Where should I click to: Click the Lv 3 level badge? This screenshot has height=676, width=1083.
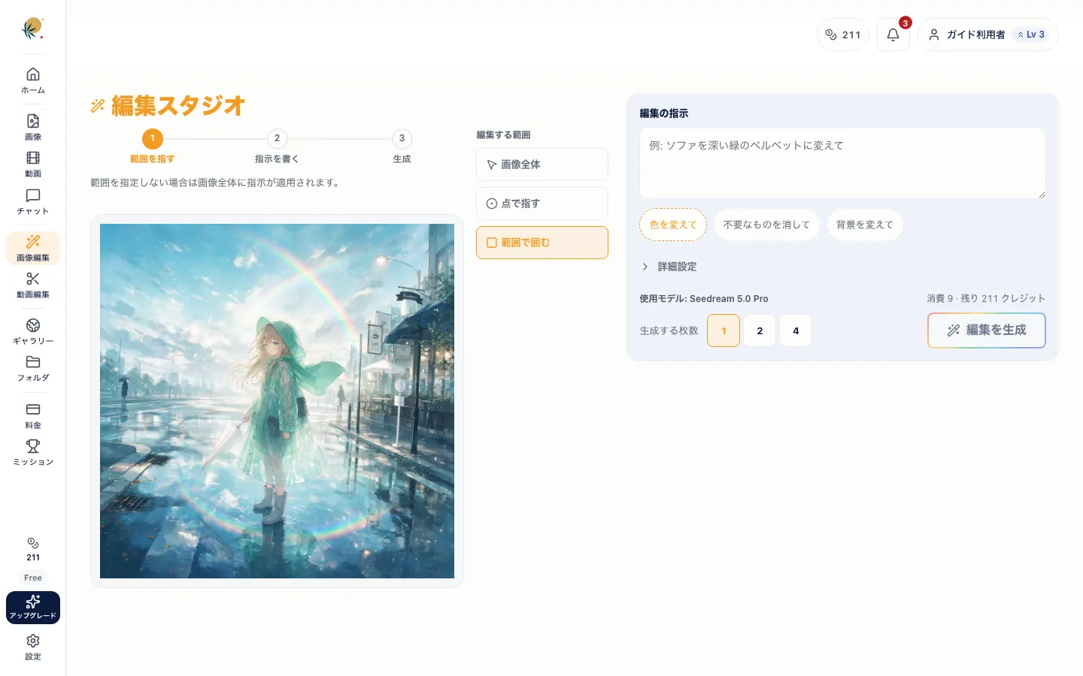point(1031,35)
